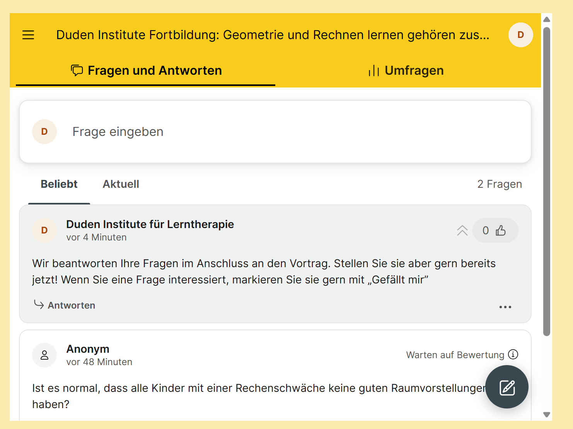
Task: Click the event title in header
Action: [273, 35]
